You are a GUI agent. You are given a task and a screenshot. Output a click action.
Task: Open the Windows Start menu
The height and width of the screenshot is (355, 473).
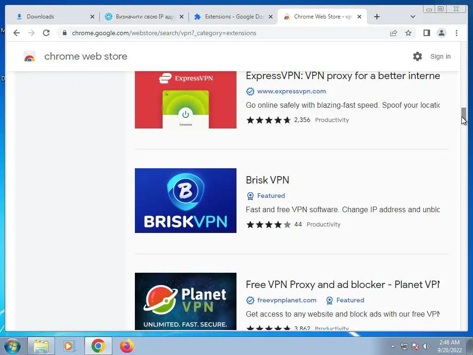12,346
